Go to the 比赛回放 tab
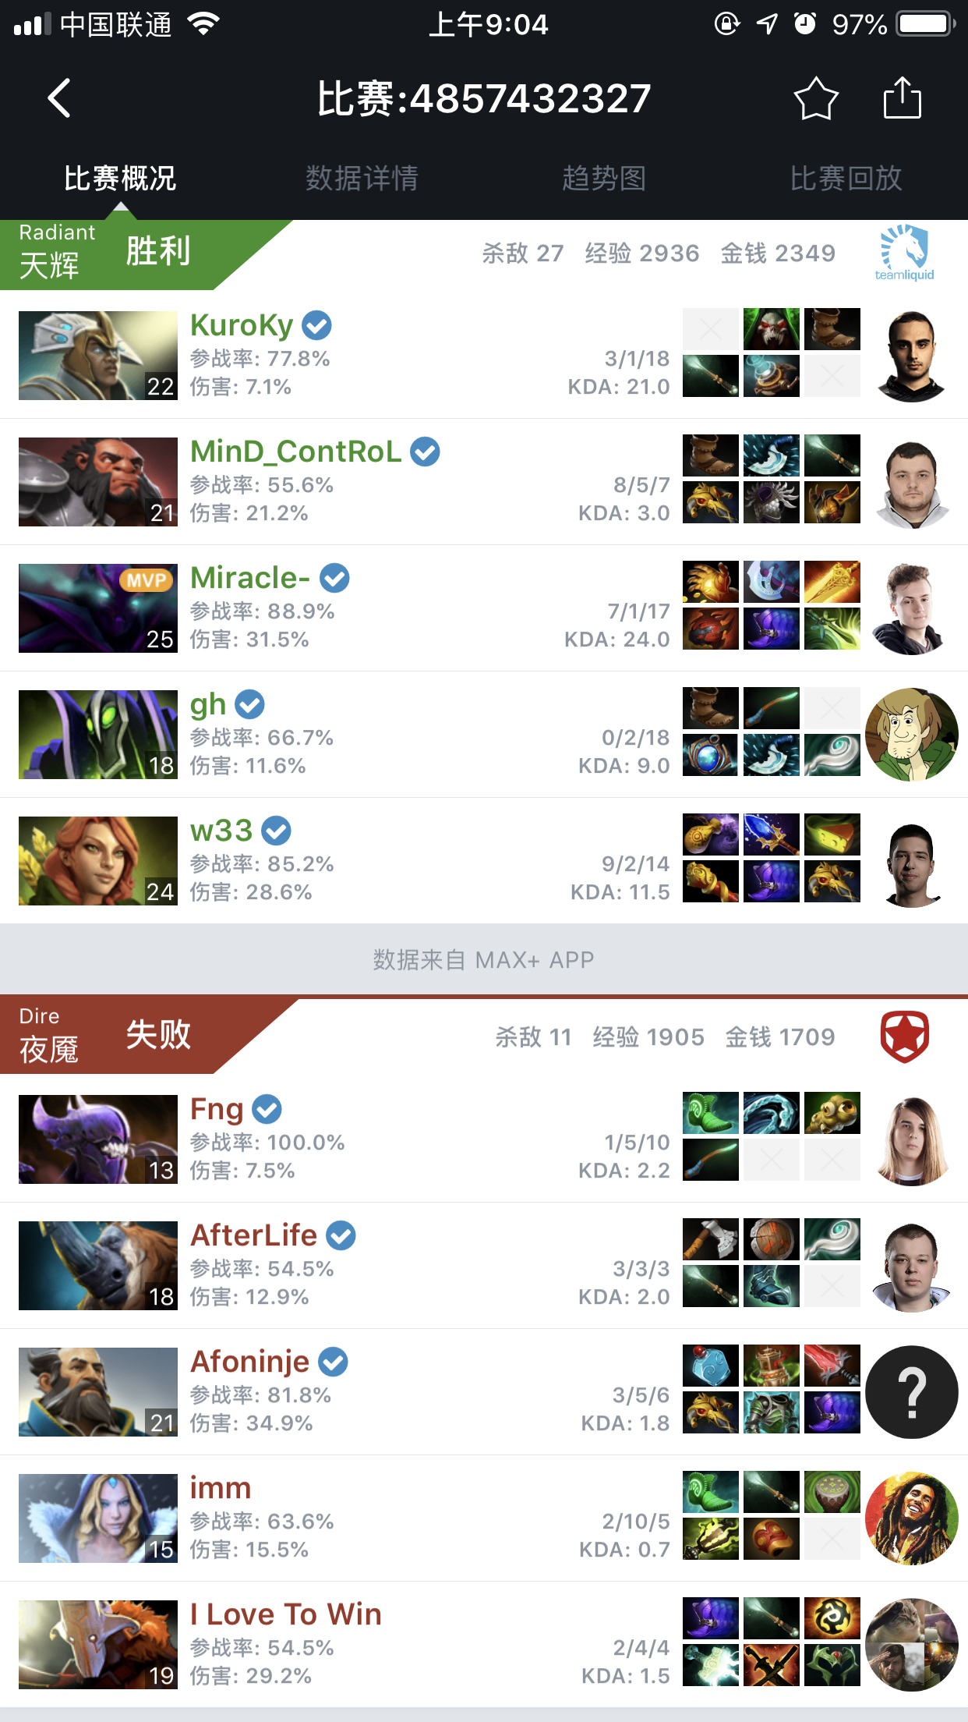Image resolution: width=968 pixels, height=1722 pixels. point(846,179)
